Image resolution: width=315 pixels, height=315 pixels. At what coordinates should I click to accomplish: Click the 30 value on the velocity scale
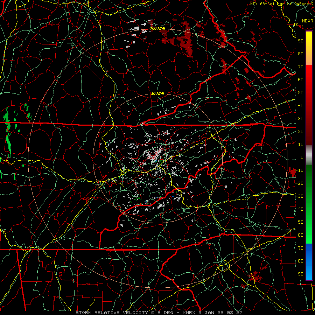tap(301, 119)
